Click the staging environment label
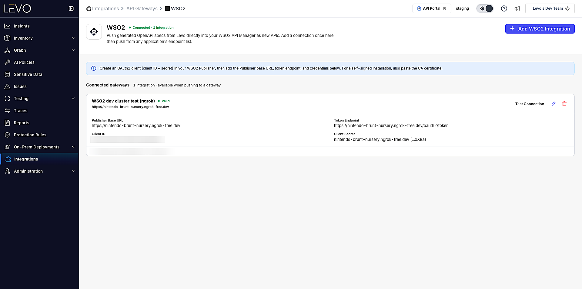The height and width of the screenshot is (289, 582). click(x=462, y=8)
